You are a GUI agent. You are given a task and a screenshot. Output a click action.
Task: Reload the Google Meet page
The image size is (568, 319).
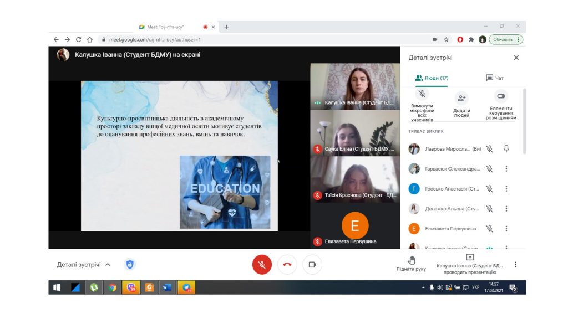79,39
